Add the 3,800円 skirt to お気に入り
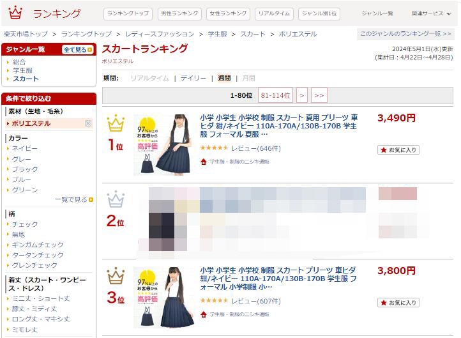The image size is (461, 338). pos(398,303)
